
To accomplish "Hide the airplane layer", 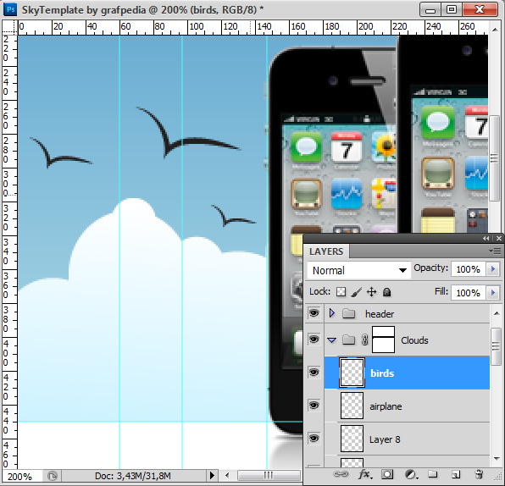I will (x=314, y=406).
